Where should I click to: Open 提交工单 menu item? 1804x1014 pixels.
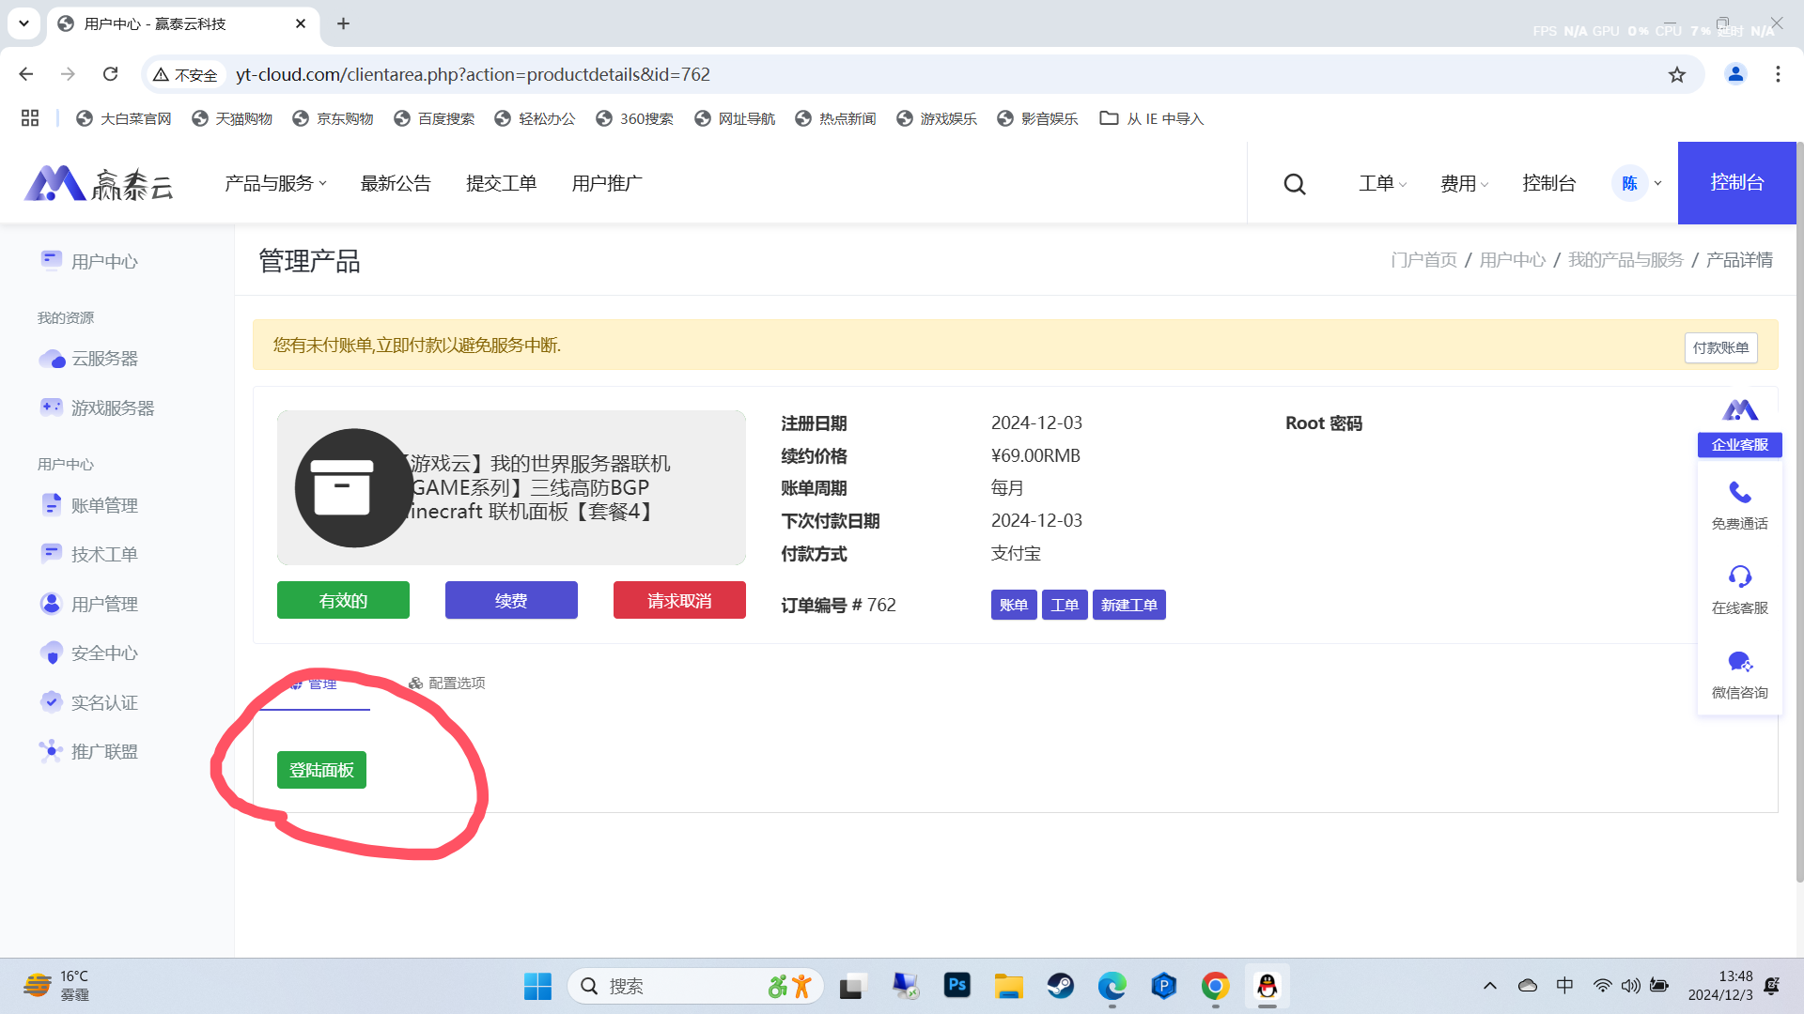click(x=501, y=183)
